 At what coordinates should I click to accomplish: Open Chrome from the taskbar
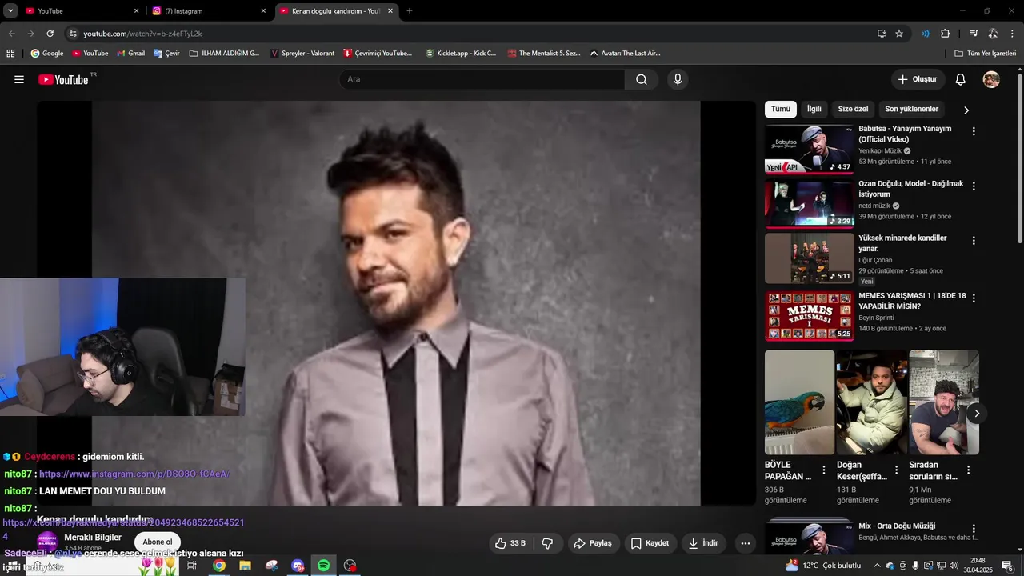pyautogui.click(x=218, y=566)
